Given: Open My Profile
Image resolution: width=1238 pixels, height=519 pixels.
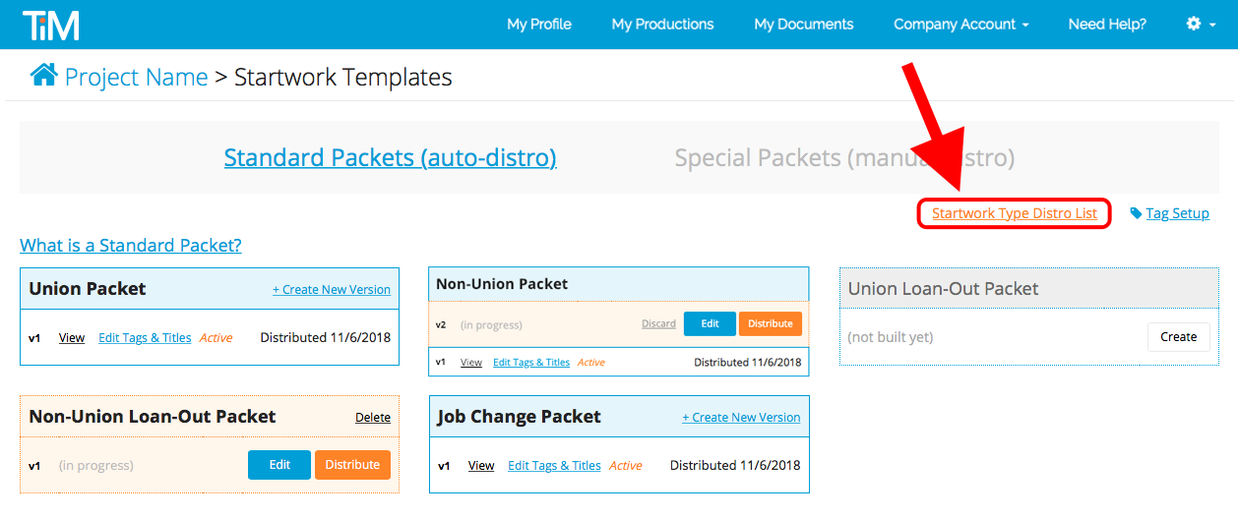Looking at the screenshot, I should click(x=539, y=24).
